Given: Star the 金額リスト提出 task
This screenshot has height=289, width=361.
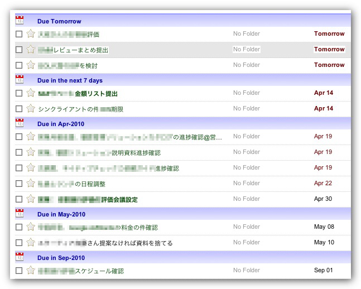Looking at the screenshot, I should [31, 93].
